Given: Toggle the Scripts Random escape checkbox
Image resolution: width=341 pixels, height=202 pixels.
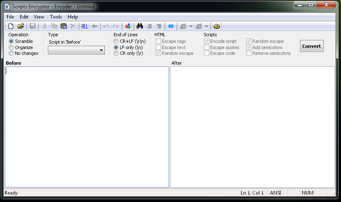Looking at the screenshot, I should (x=265, y=41).
